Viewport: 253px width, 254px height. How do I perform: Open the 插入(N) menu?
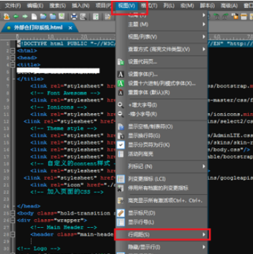[x=80, y=5]
